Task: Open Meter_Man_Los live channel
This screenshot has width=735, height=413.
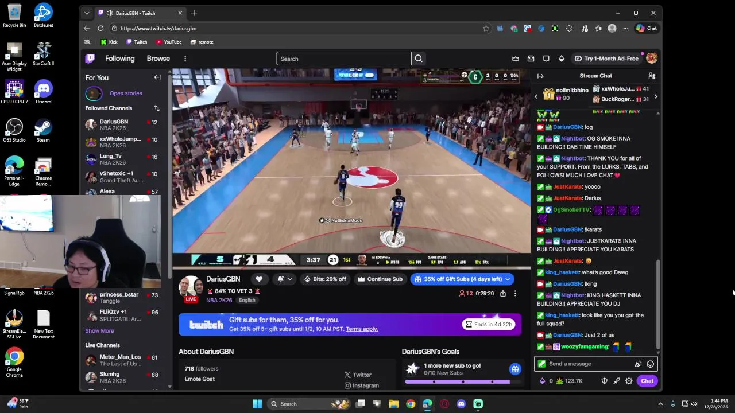Action: (x=122, y=360)
